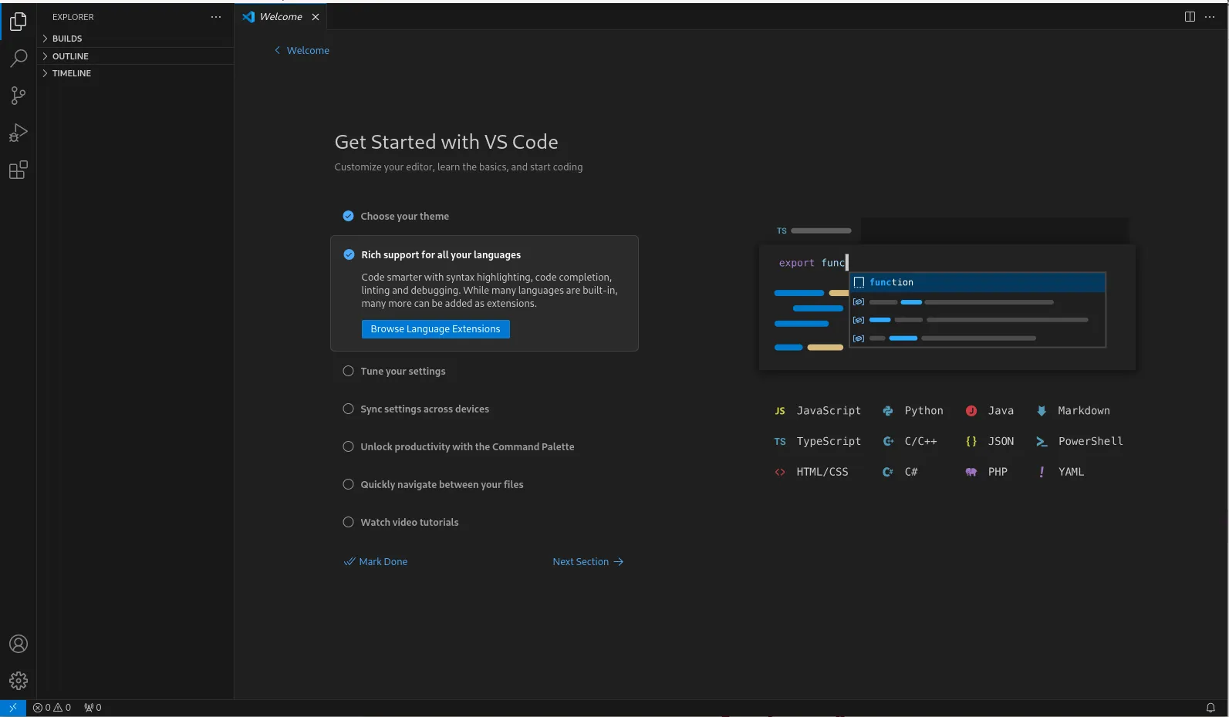1229x717 pixels.
Task: Click the Browse Language Extensions button
Action: pos(435,329)
